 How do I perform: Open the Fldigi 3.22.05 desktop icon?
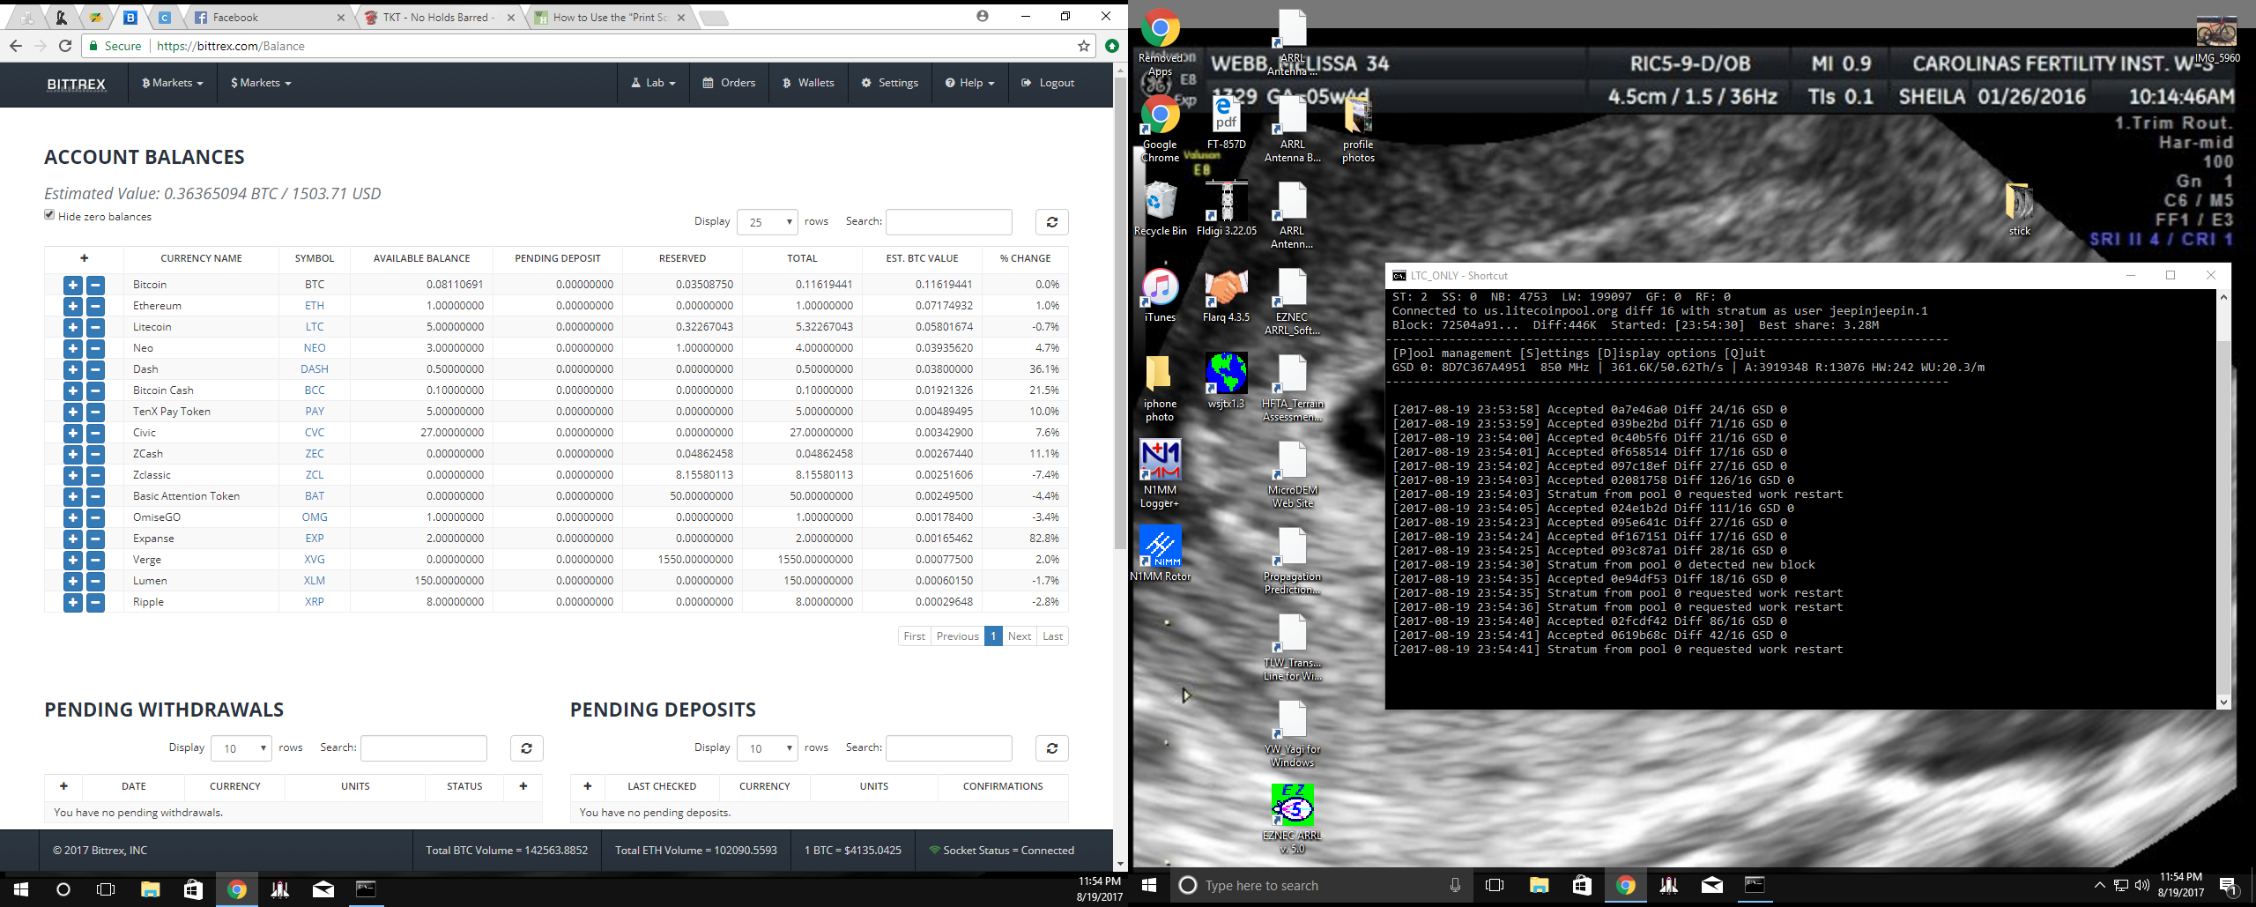pyautogui.click(x=1226, y=210)
